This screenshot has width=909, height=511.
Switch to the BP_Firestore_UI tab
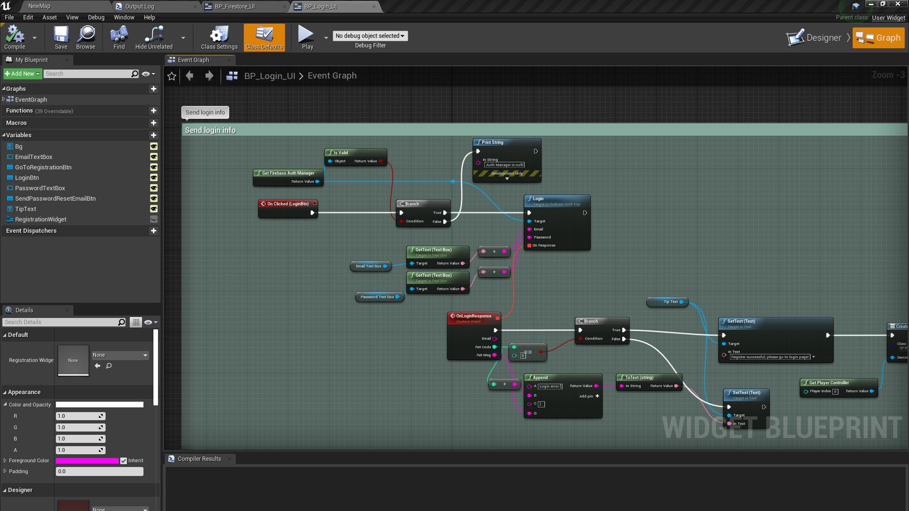(235, 6)
